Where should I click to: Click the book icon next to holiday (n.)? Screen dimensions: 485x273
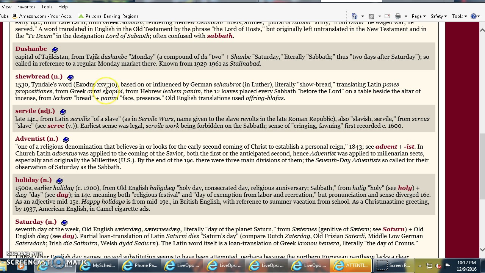(59, 181)
